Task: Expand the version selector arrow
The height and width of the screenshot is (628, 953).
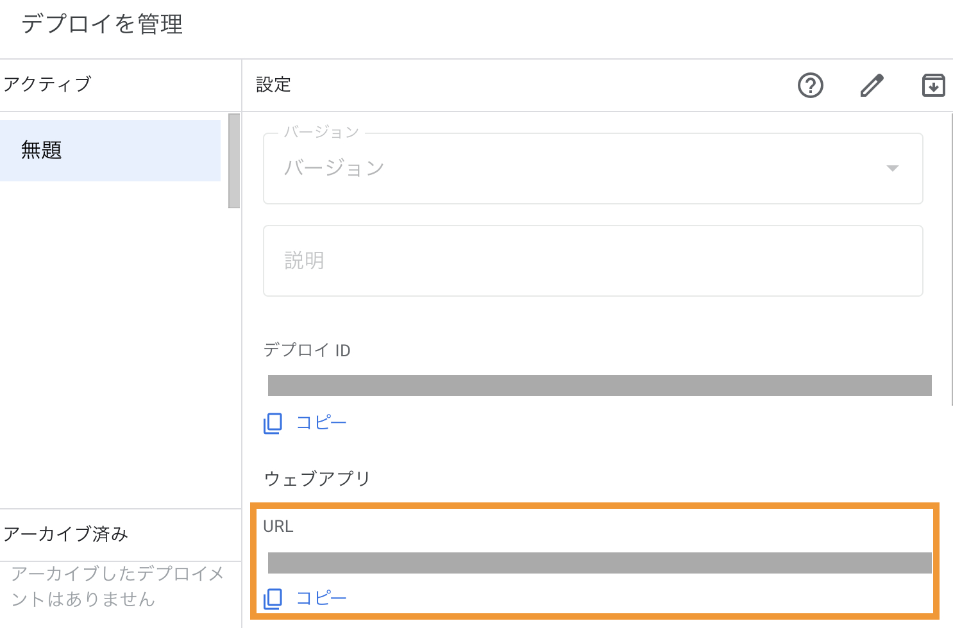Action: [x=892, y=169]
